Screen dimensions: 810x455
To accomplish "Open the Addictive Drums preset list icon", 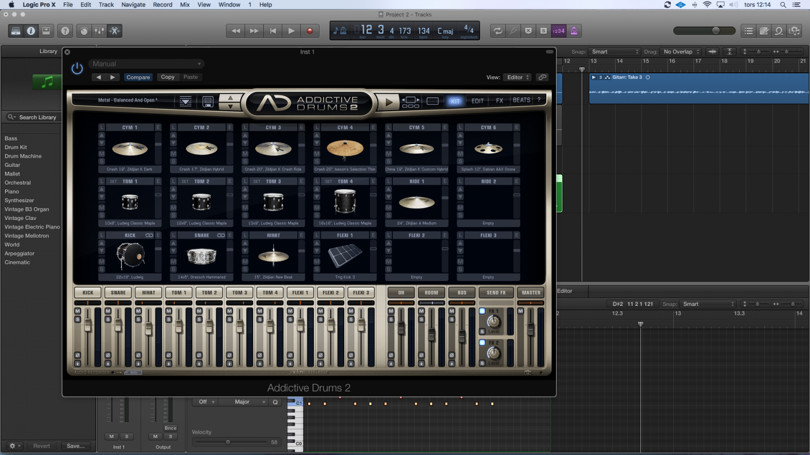I will tap(186, 102).
